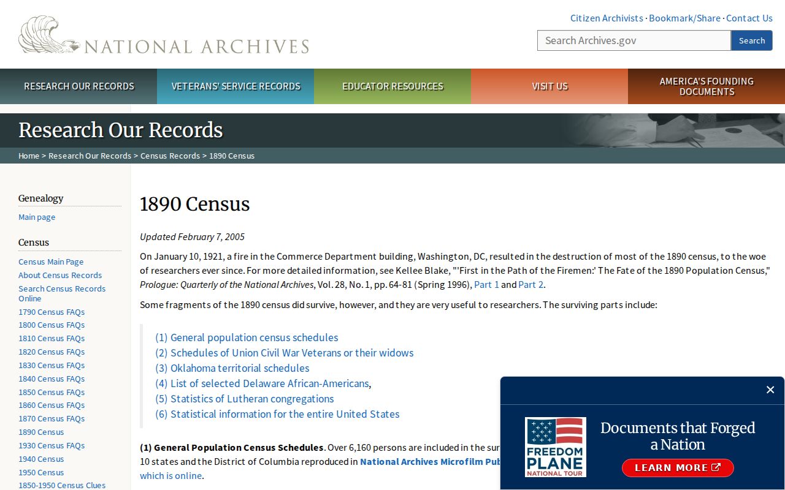
Task: Open the Prologue article Part 1 link
Action: point(487,284)
